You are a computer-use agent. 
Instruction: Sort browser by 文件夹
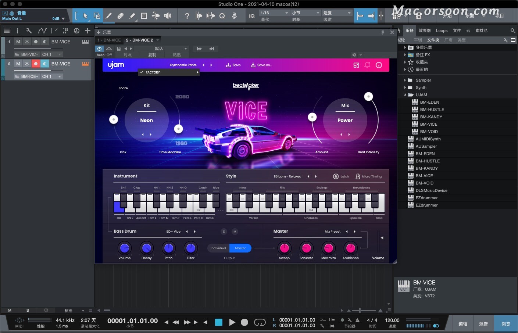[x=433, y=40]
